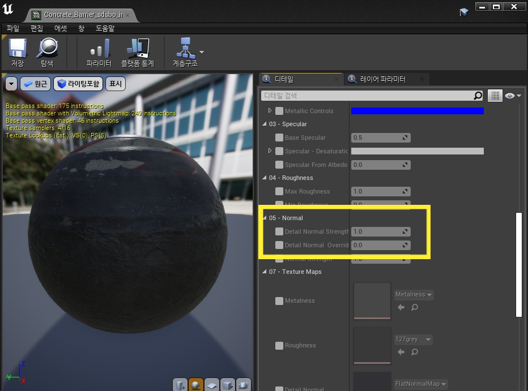The height and width of the screenshot is (391, 528).
Task: Click the 저장 (Save) toolbar icon
Action: [x=17, y=51]
